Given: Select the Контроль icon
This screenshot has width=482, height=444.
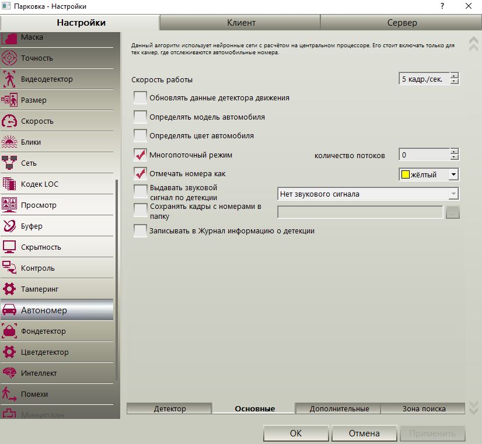Looking at the screenshot, I should click(x=9, y=268).
